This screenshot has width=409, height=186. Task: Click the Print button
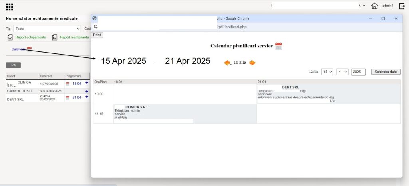point(97,35)
